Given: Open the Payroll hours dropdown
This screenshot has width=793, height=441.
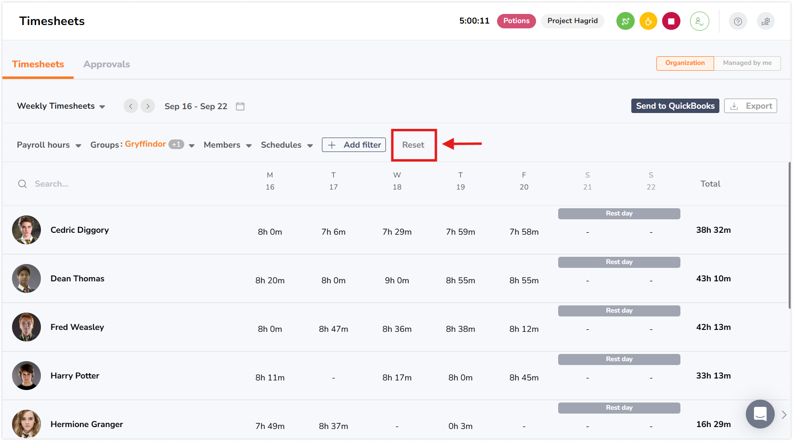Looking at the screenshot, I should [x=49, y=145].
